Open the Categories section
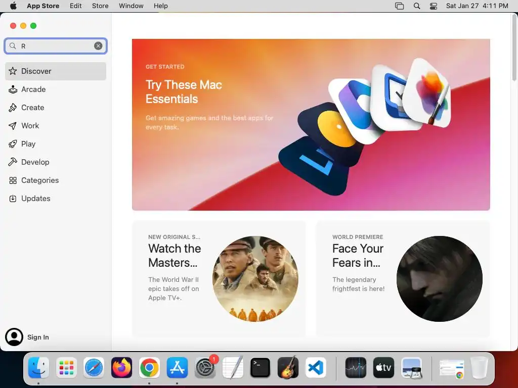This screenshot has width=518, height=388. 56,180
